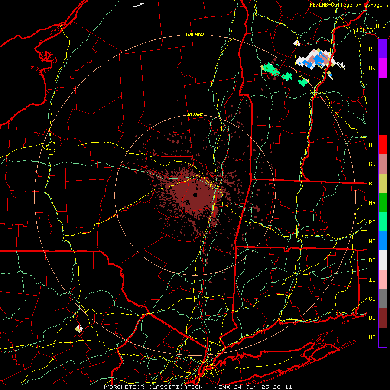Click the RA legend label
Image resolution: width=390 pixels, height=390 pixels.
click(x=372, y=222)
